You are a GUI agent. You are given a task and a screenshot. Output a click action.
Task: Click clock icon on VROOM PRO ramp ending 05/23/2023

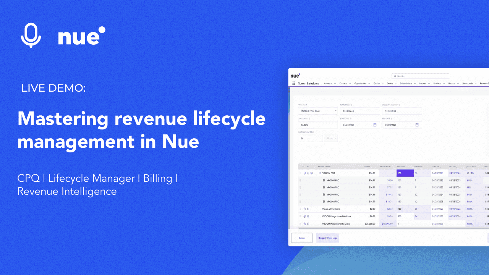point(324,180)
